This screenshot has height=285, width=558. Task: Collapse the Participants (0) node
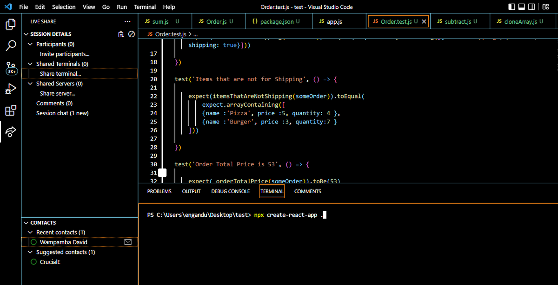[31, 44]
